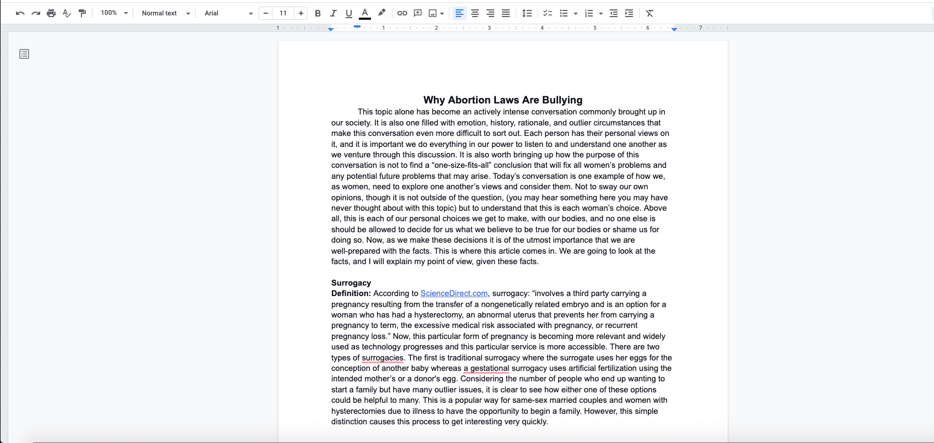This screenshot has height=443, width=934.
Task: Insert a numbered list
Action: [x=589, y=13]
